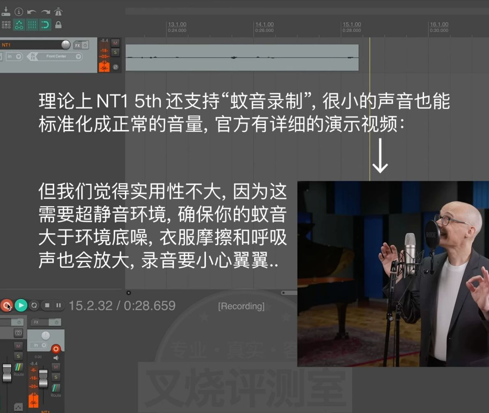489x413 pixels.
Task: Click the undo arrow in the toolbar
Action: [x=32, y=12]
